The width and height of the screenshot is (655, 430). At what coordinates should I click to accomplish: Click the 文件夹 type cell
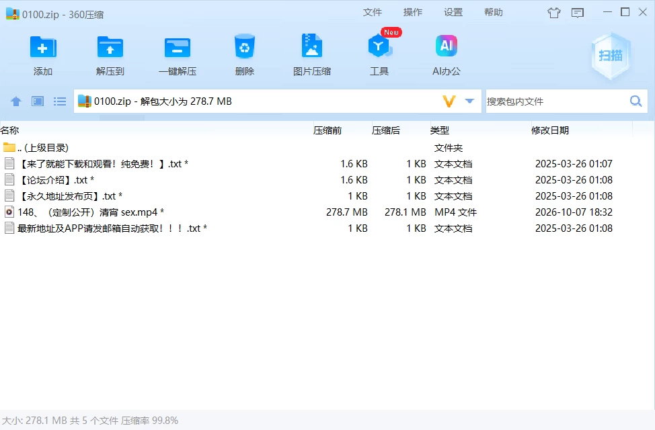449,148
